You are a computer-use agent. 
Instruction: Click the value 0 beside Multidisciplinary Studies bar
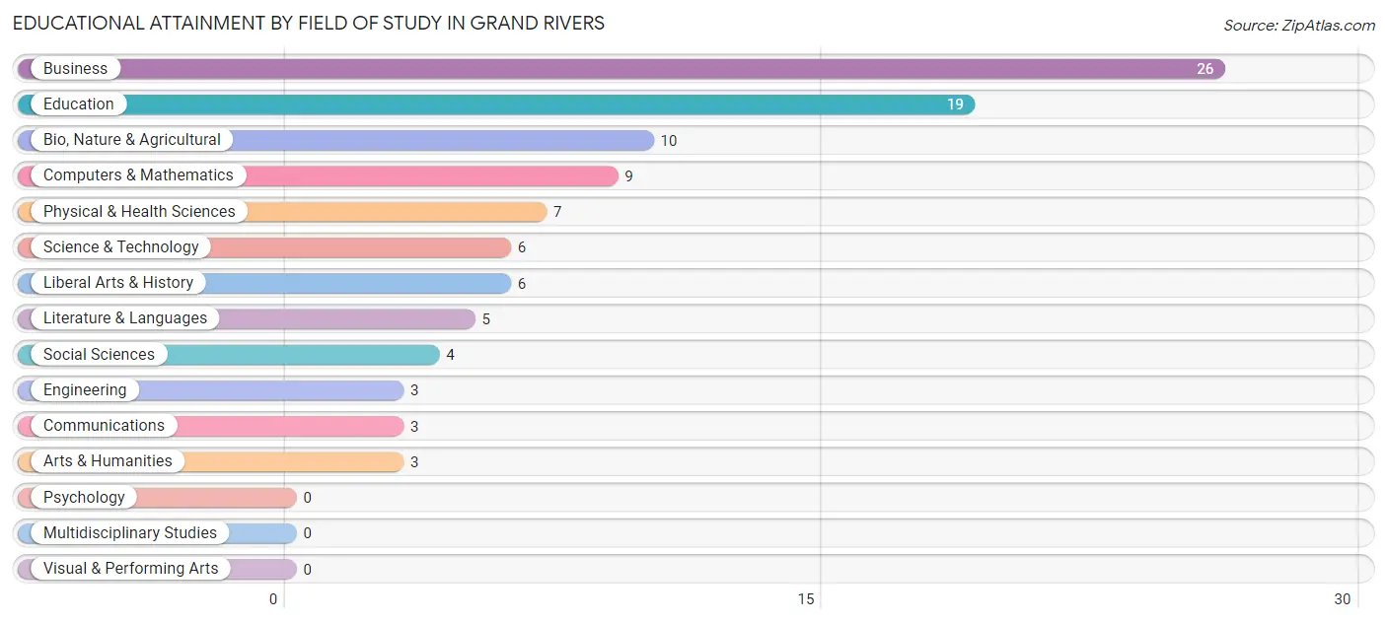coord(308,533)
